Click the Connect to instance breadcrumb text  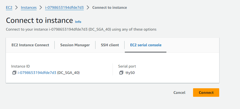[110, 7]
